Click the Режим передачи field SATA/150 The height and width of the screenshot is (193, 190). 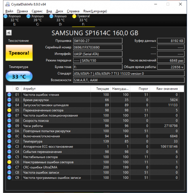pyautogui.click(x=98, y=61)
